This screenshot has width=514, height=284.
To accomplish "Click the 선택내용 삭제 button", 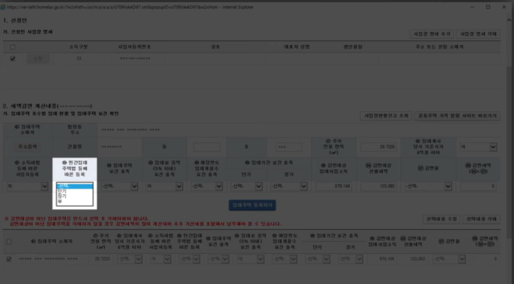I will 481,219.
